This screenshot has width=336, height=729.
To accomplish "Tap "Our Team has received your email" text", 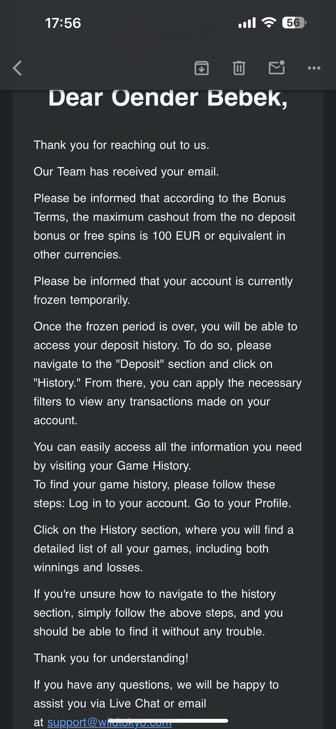I will click(126, 172).
